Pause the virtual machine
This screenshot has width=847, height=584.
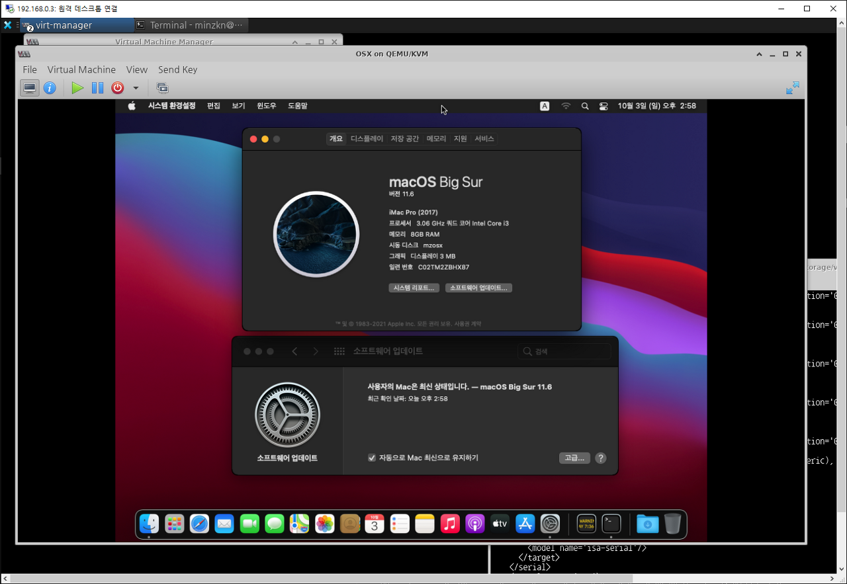[97, 88]
